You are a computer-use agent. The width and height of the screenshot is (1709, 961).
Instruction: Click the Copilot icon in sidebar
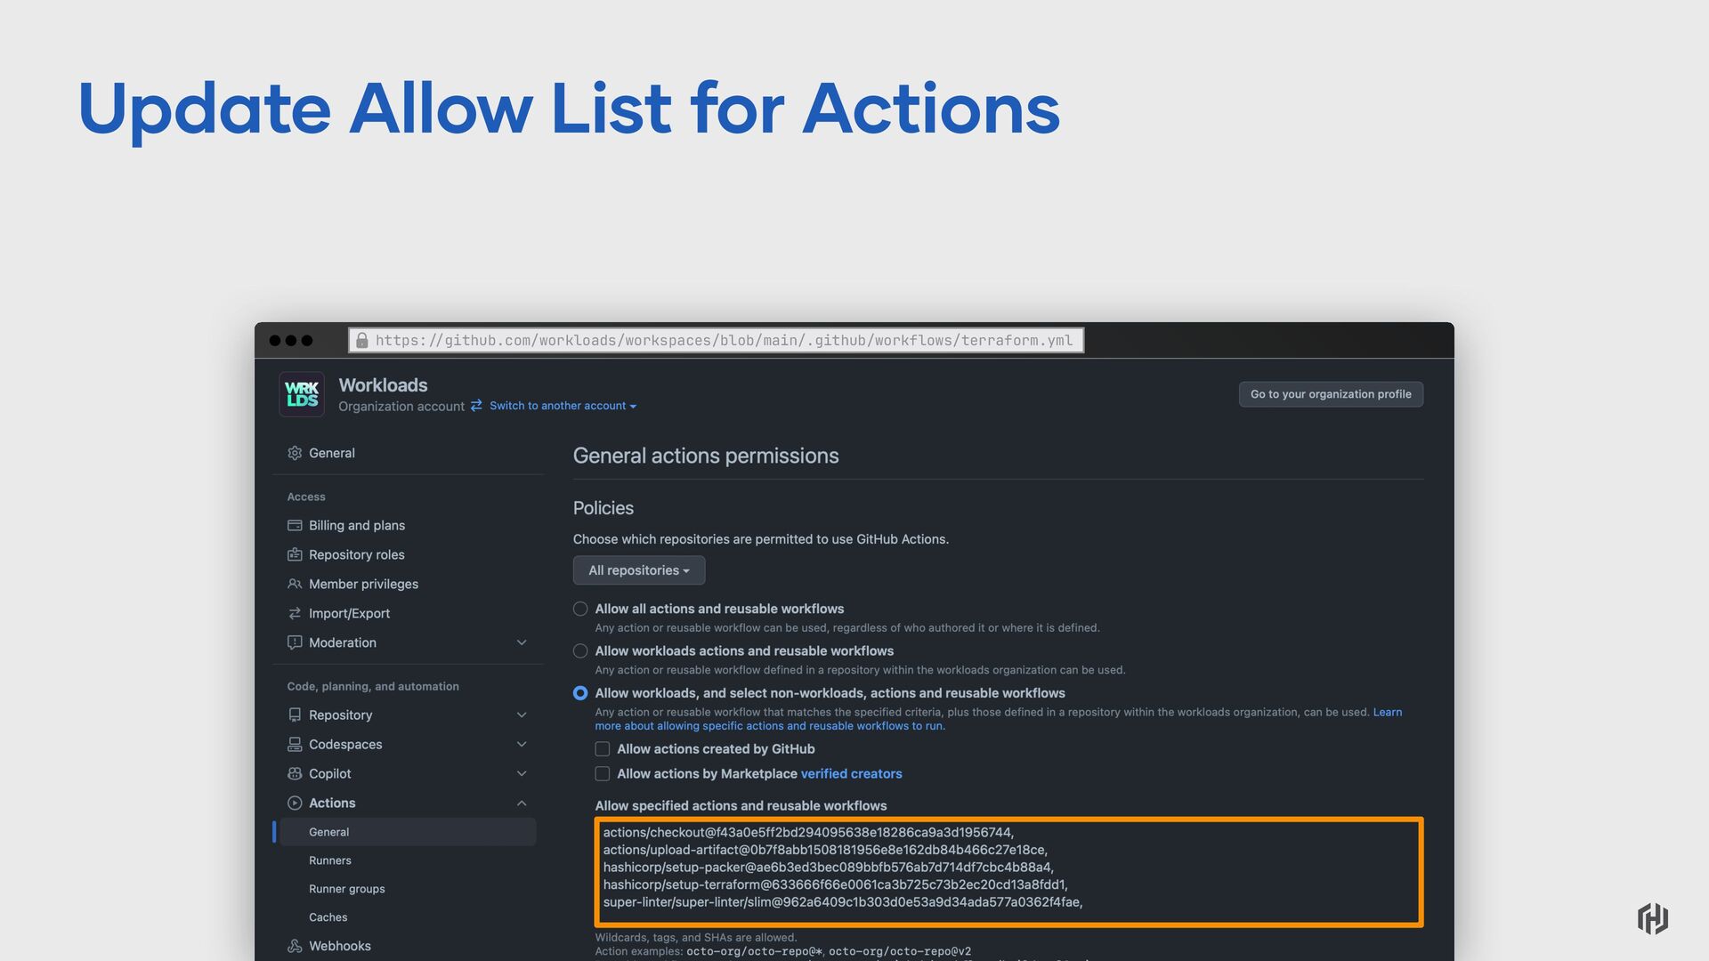click(295, 774)
